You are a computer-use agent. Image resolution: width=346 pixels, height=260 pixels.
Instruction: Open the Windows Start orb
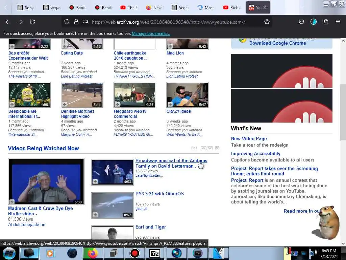click(9, 253)
